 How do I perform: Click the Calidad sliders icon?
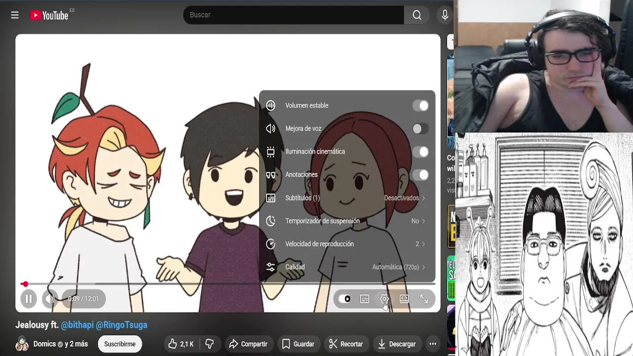pos(271,267)
